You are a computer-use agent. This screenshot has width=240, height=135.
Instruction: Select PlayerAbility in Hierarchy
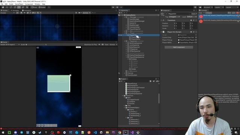(135, 39)
